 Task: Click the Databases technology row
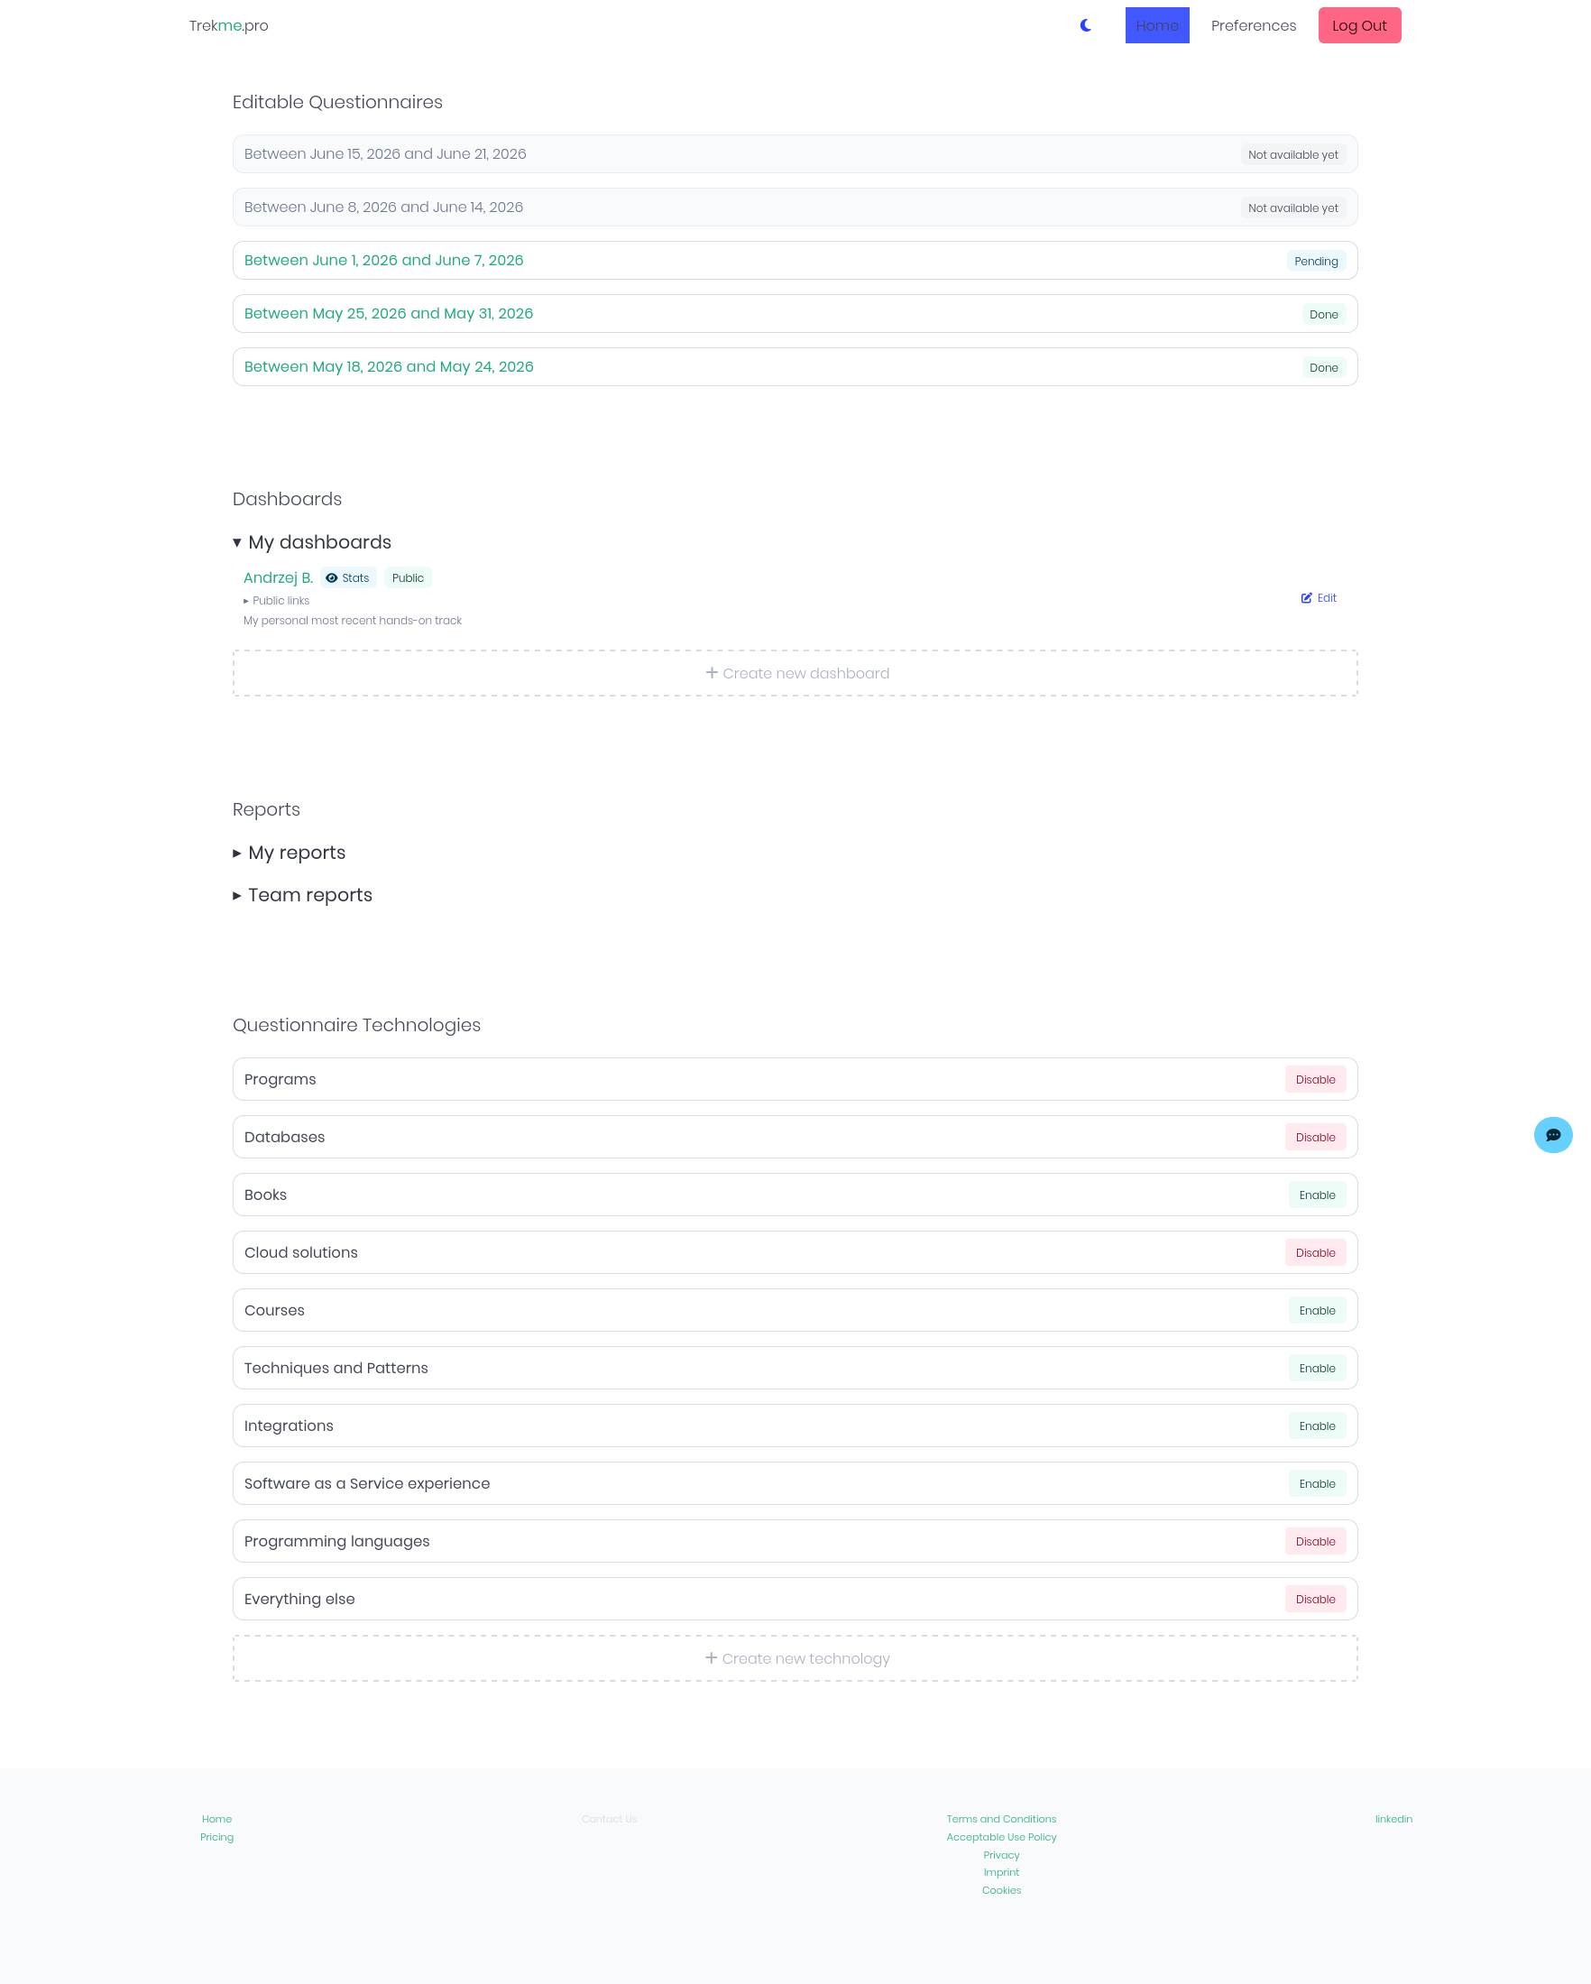tap(795, 1138)
